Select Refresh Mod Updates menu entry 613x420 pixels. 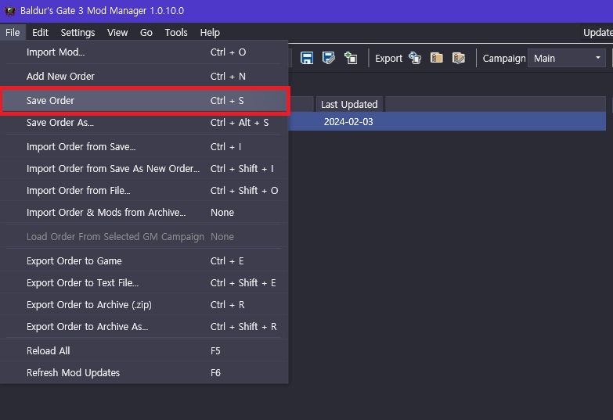point(144,372)
